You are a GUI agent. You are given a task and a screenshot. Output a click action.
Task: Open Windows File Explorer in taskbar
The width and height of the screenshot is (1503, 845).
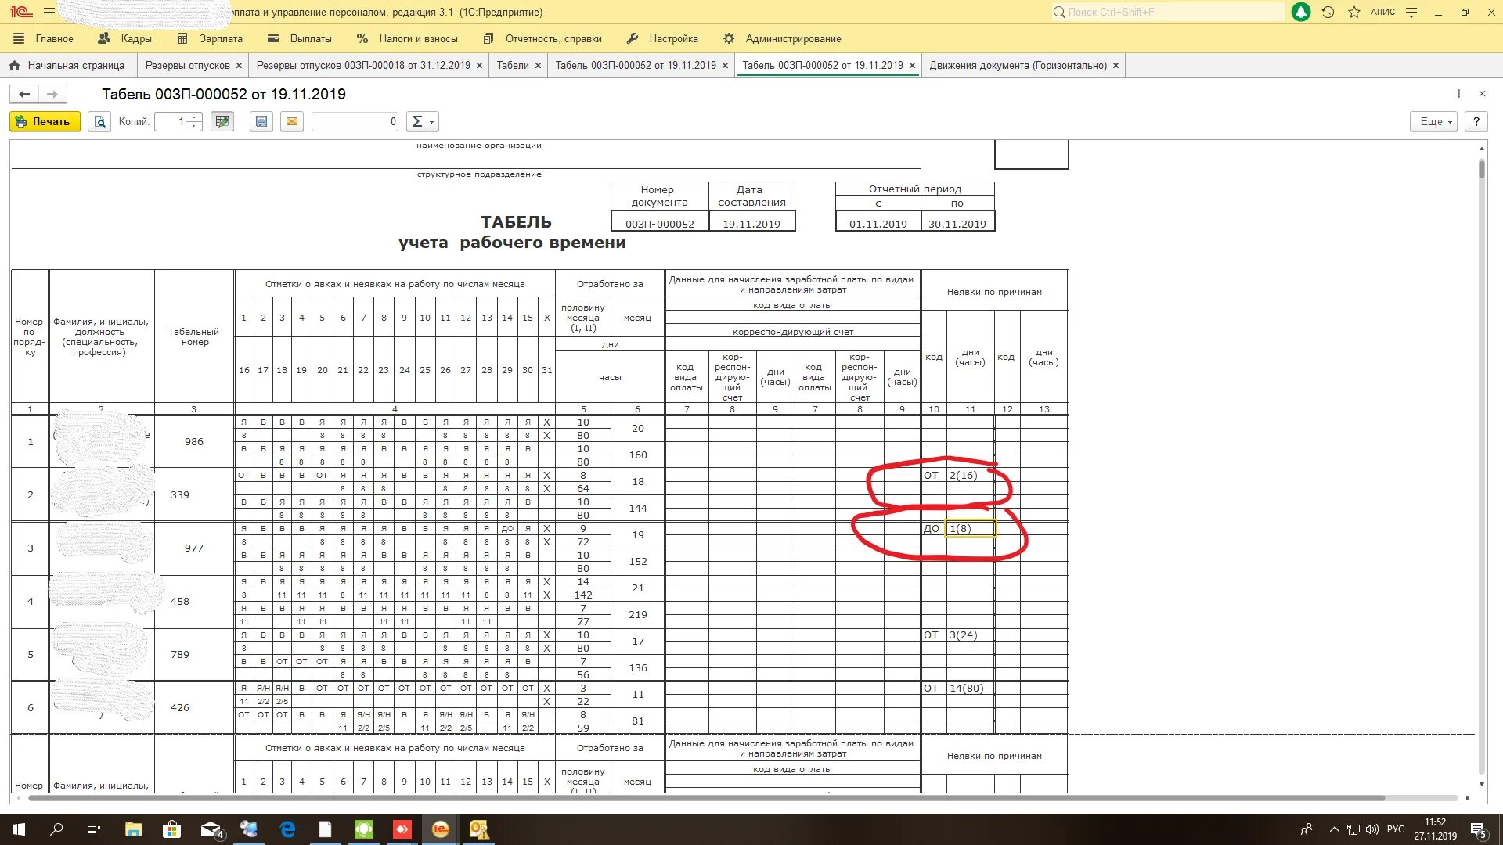(133, 829)
